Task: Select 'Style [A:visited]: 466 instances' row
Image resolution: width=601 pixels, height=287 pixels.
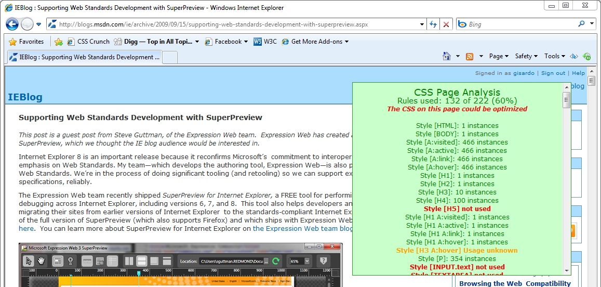Action: (457, 142)
